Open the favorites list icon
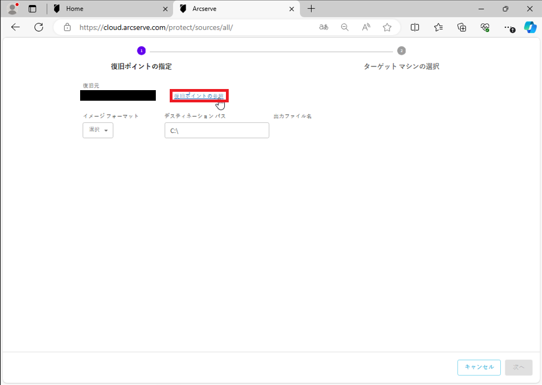Screen dimensions: 542x385 pyautogui.click(x=438, y=27)
